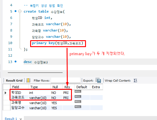This screenshot has height=120, width=157.
Task: Click the 담당교수 varchar(10) code line
Action: pos(51,37)
